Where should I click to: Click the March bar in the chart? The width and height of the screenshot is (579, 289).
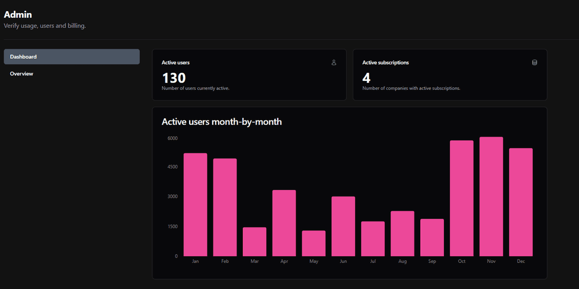tap(254, 242)
